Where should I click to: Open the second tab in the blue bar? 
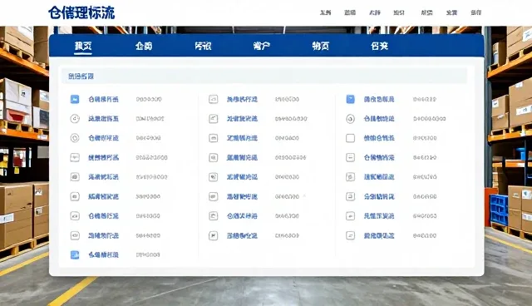[144, 46]
